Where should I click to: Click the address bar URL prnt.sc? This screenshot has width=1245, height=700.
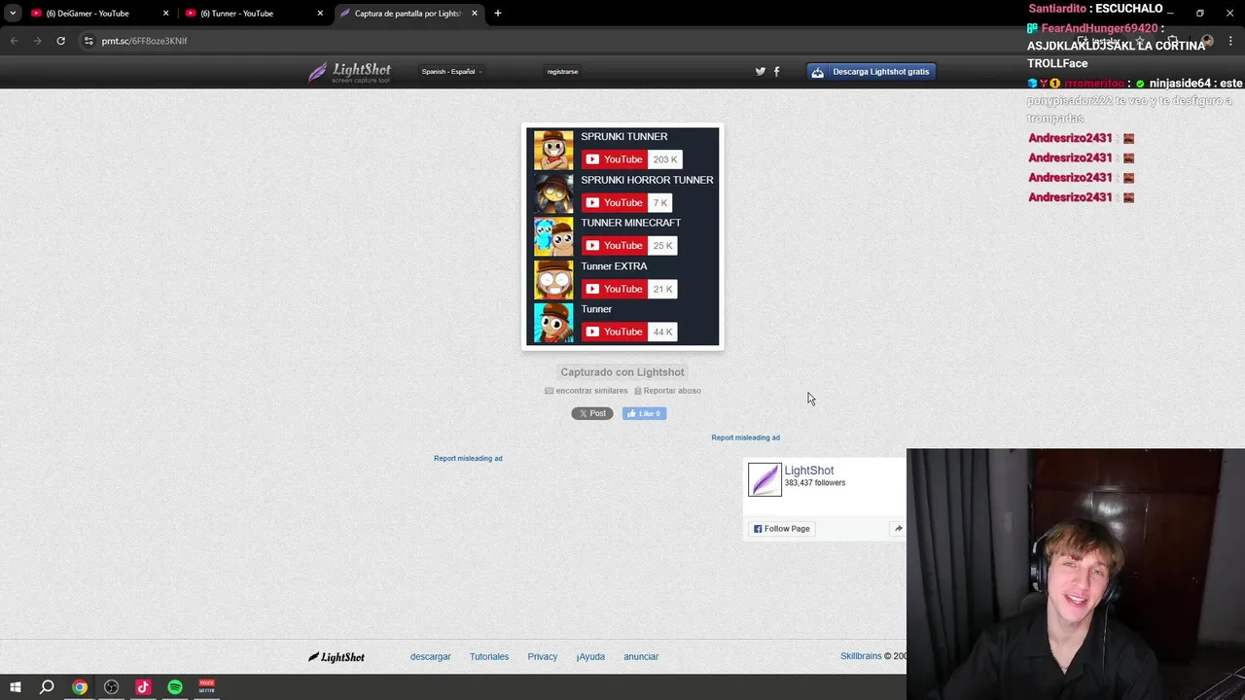pos(144,41)
